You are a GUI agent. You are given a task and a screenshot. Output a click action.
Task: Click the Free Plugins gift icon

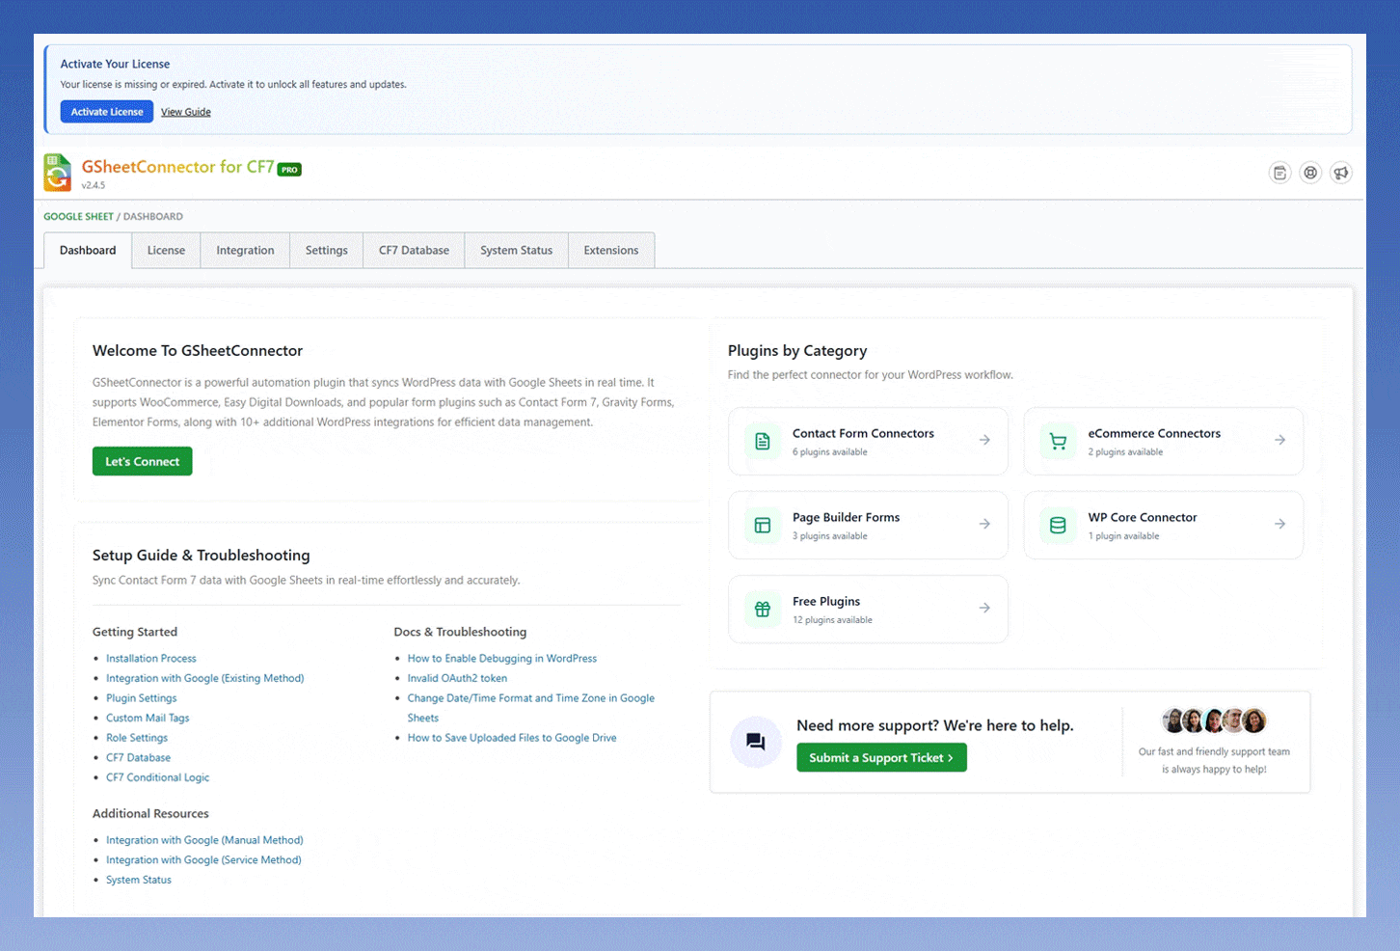coord(763,609)
